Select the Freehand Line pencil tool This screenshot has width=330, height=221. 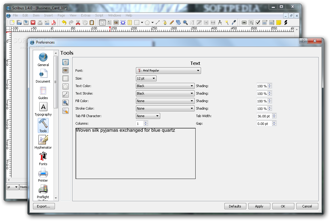[x=172, y=23]
